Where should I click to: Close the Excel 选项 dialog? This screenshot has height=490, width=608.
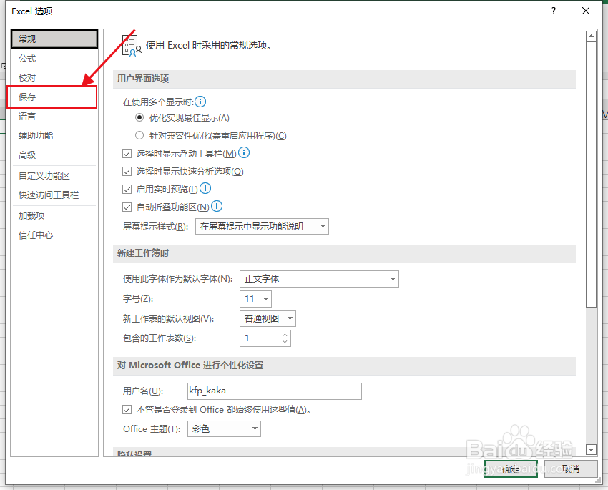(x=586, y=11)
